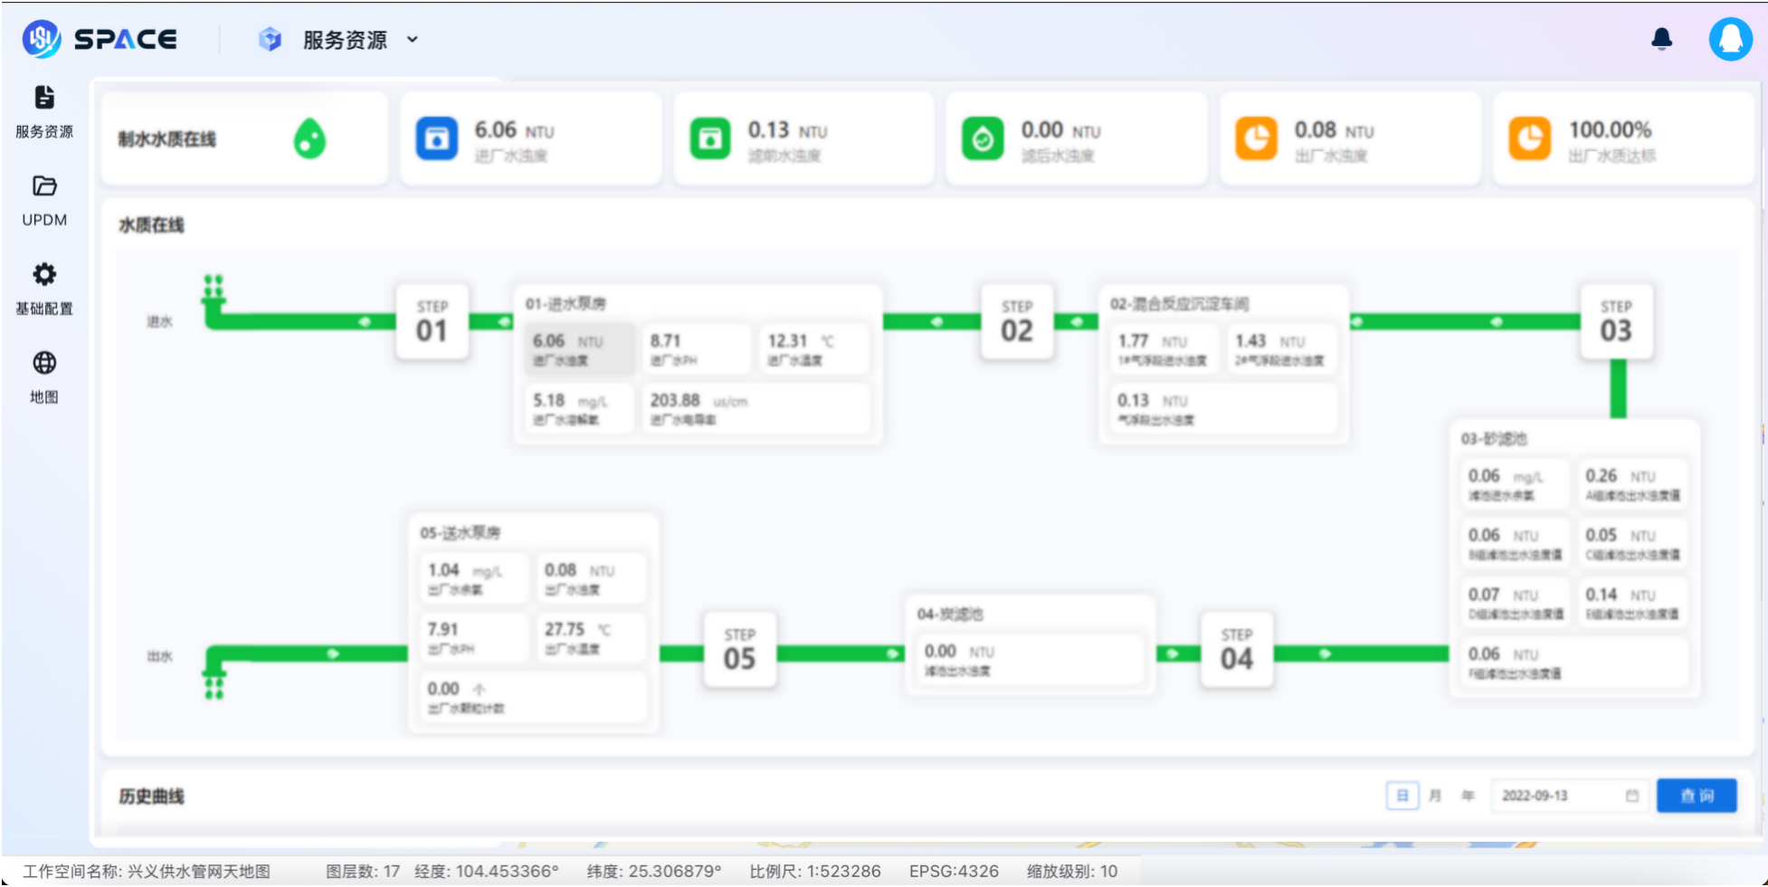Viewport: 1768px width, 887px height.
Task: Click the blue 进厂水浊度 icon
Action: [436, 139]
